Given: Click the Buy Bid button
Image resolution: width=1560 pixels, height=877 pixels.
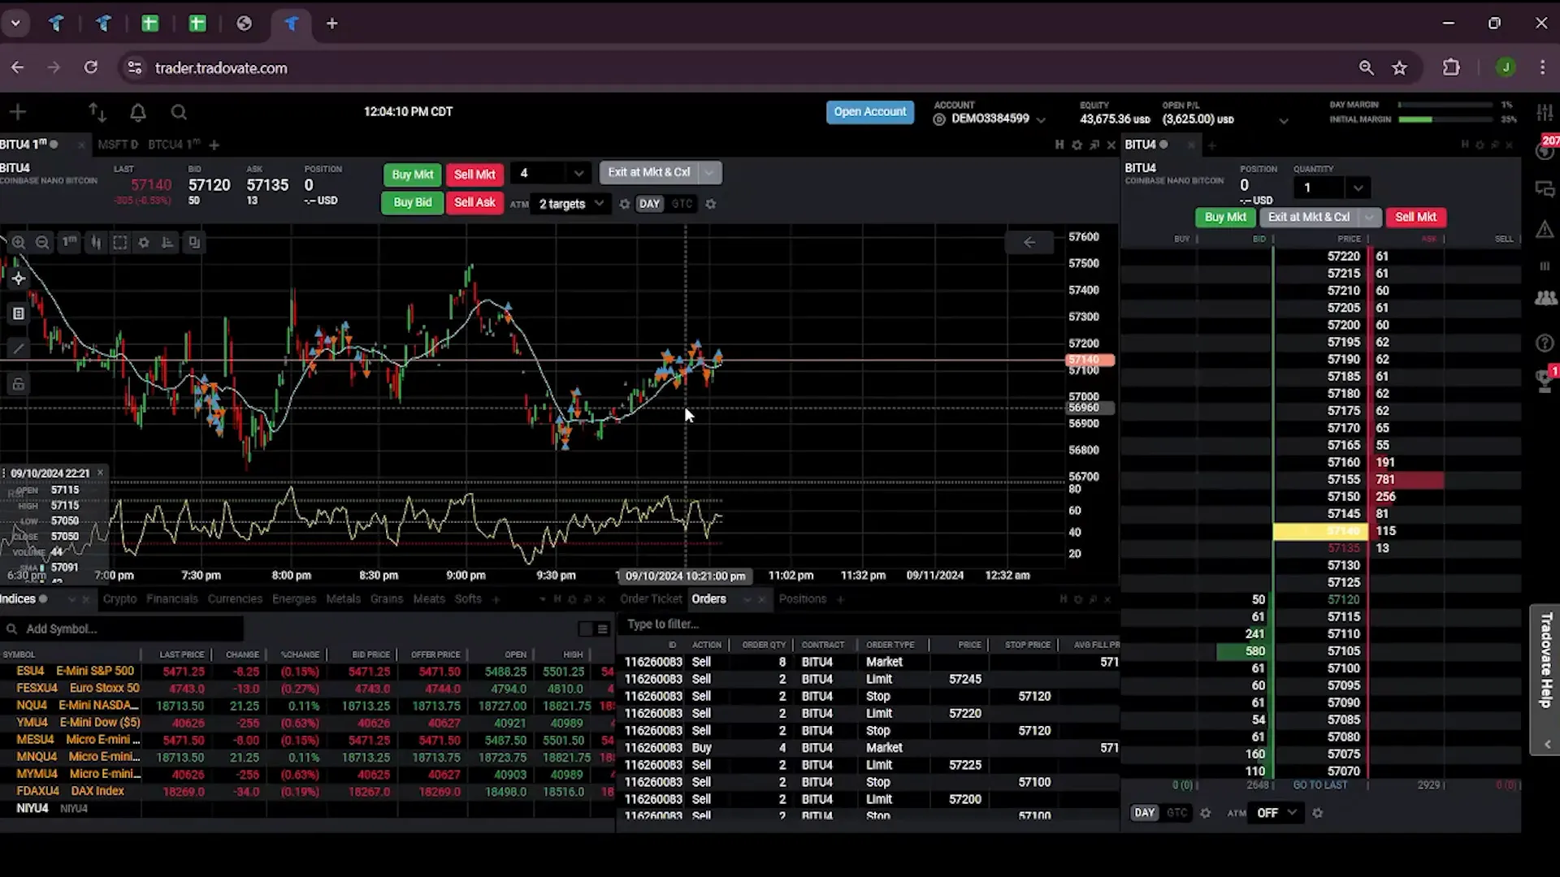Looking at the screenshot, I should pyautogui.click(x=413, y=202).
